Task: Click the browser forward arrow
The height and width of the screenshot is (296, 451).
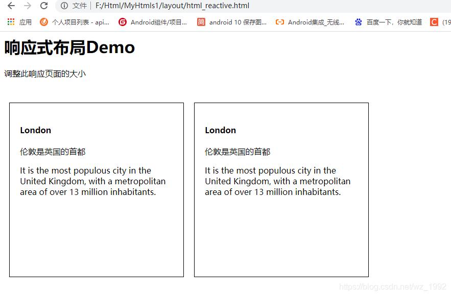Action: (x=28, y=6)
